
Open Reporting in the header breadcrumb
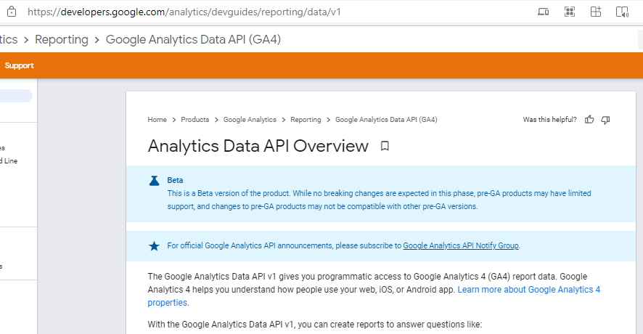tap(62, 39)
